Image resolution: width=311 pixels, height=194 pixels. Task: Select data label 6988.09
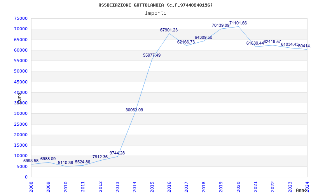coord(48,159)
